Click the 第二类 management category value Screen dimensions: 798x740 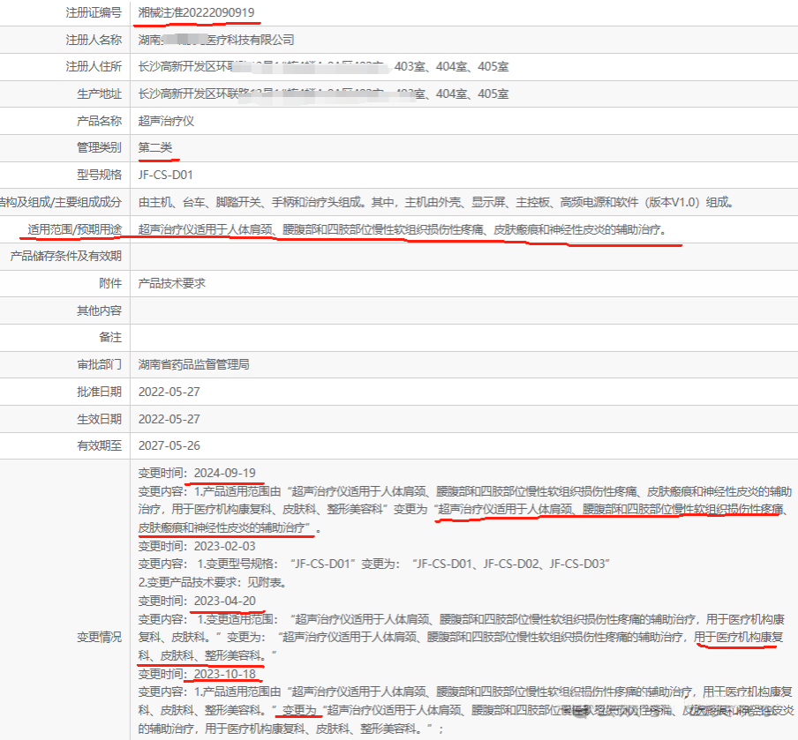coord(155,147)
